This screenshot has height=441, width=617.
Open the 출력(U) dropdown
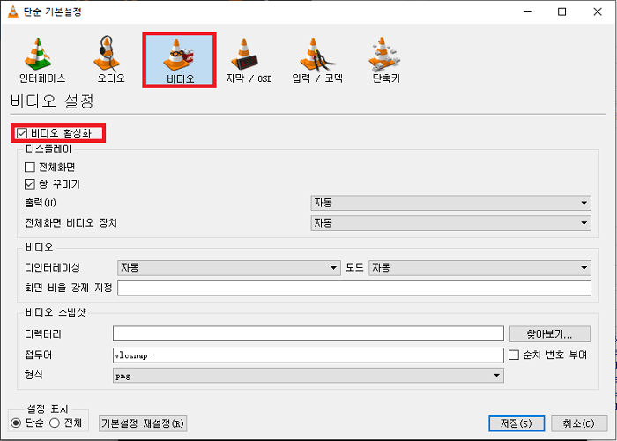450,203
